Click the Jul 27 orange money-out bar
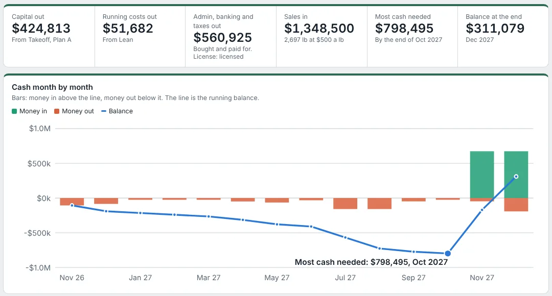This screenshot has width=552, height=296. (346, 204)
